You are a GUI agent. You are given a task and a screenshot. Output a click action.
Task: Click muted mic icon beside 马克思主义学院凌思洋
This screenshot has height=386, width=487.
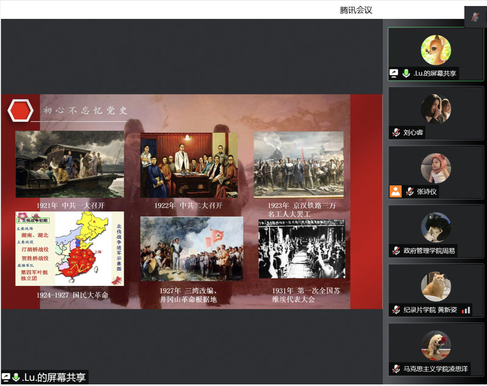pos(396,369)
